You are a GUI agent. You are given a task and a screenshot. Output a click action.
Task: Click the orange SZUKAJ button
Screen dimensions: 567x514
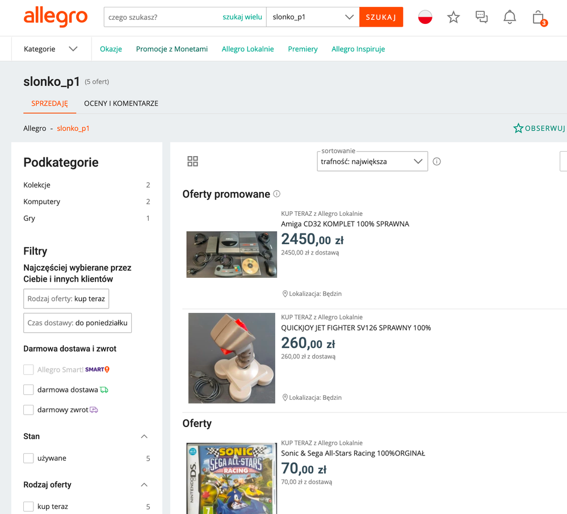click(x=381, y=17)
